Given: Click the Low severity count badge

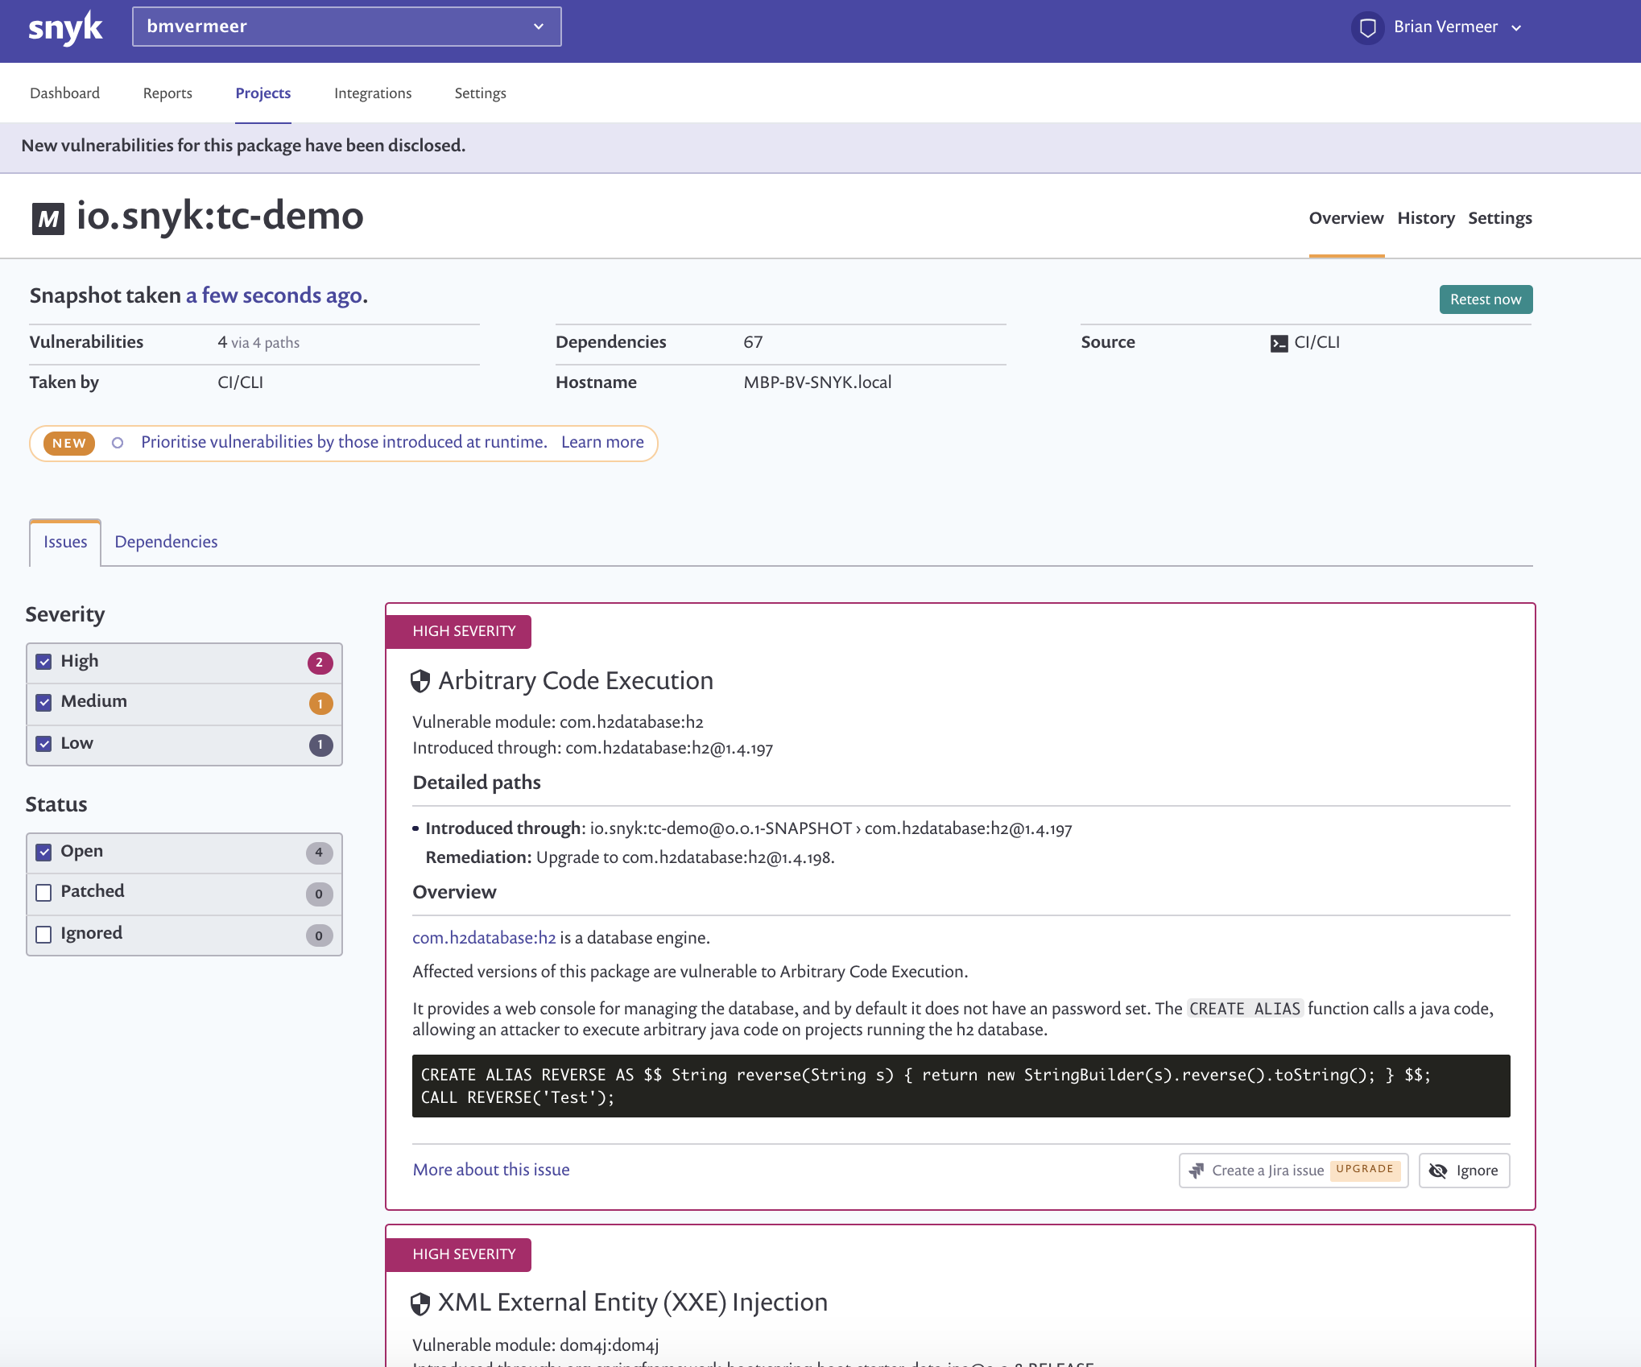Looking at the screenshot, I should [x=320, y=745].
